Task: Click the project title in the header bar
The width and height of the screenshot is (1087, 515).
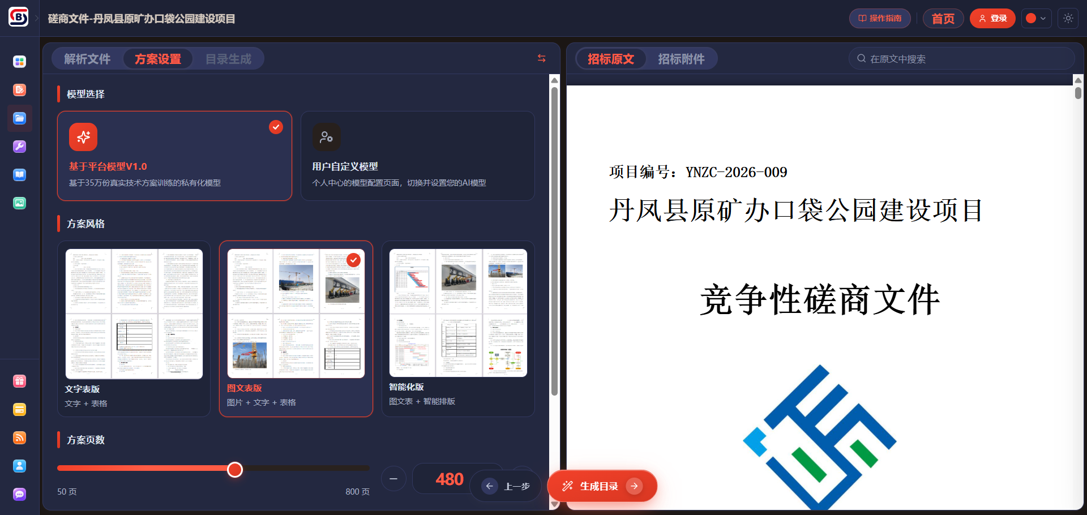Action: pos(142,19)
